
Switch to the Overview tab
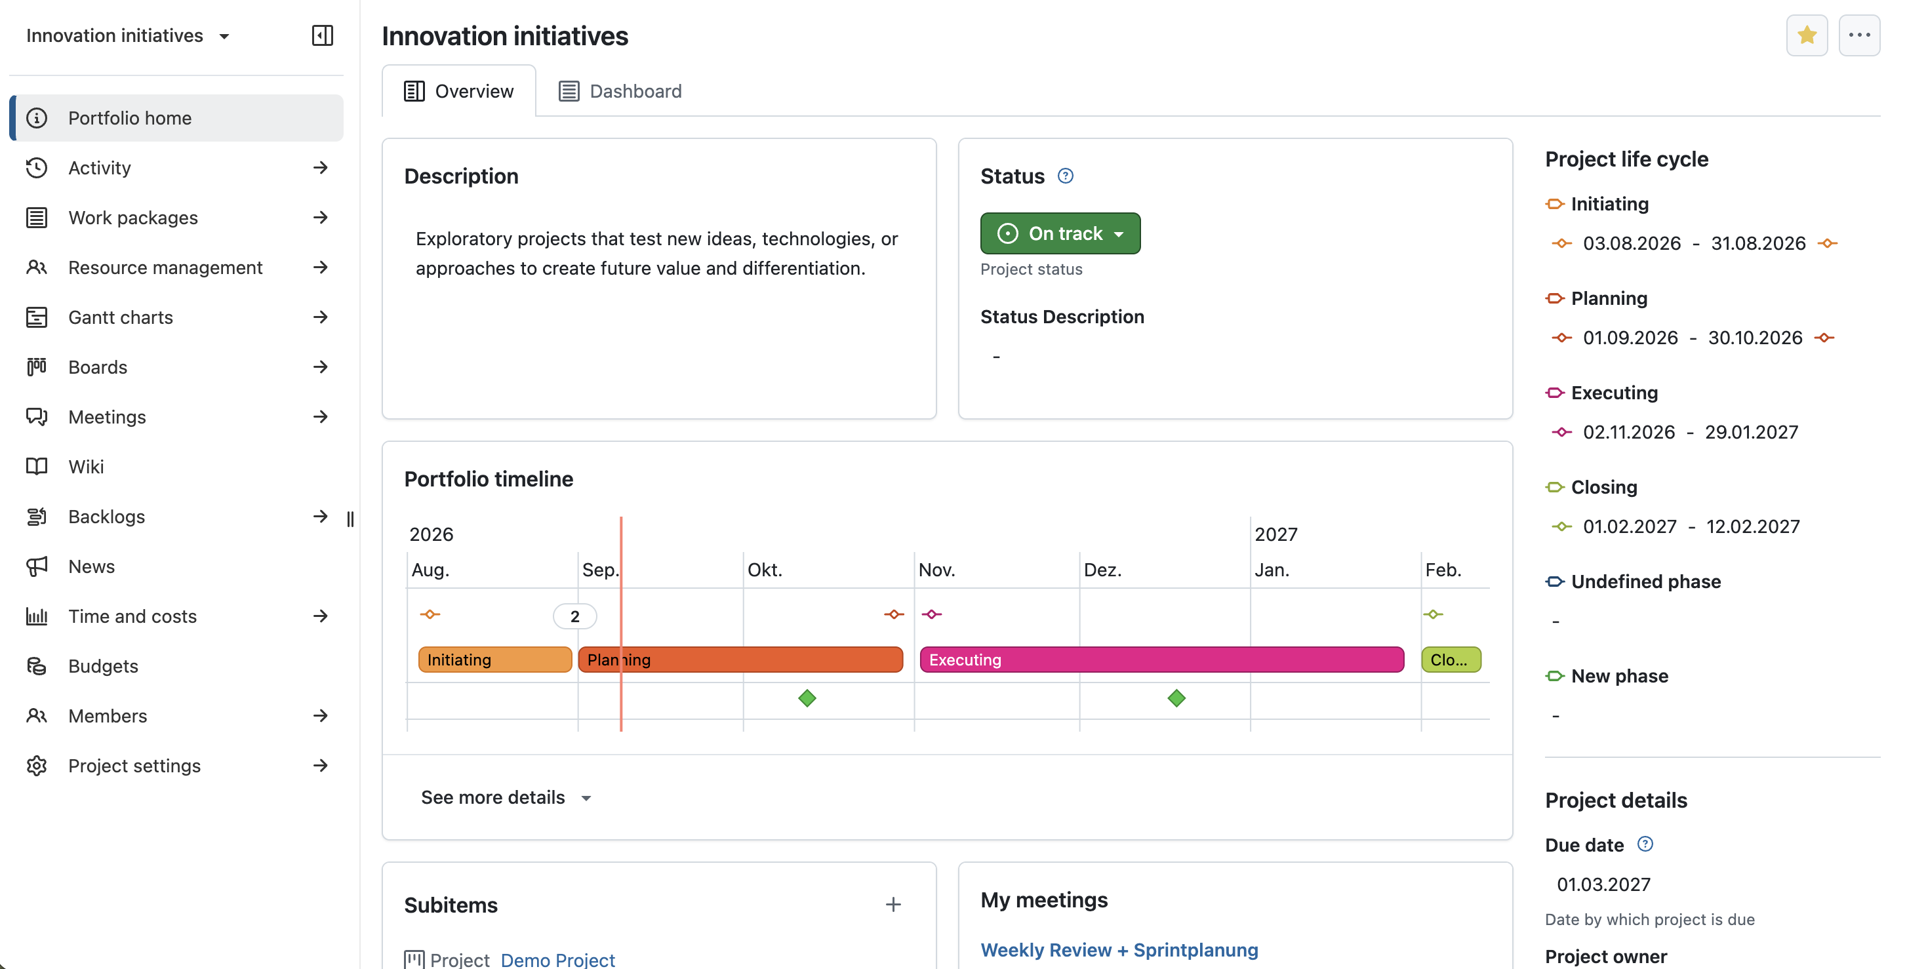coord(459,91)
